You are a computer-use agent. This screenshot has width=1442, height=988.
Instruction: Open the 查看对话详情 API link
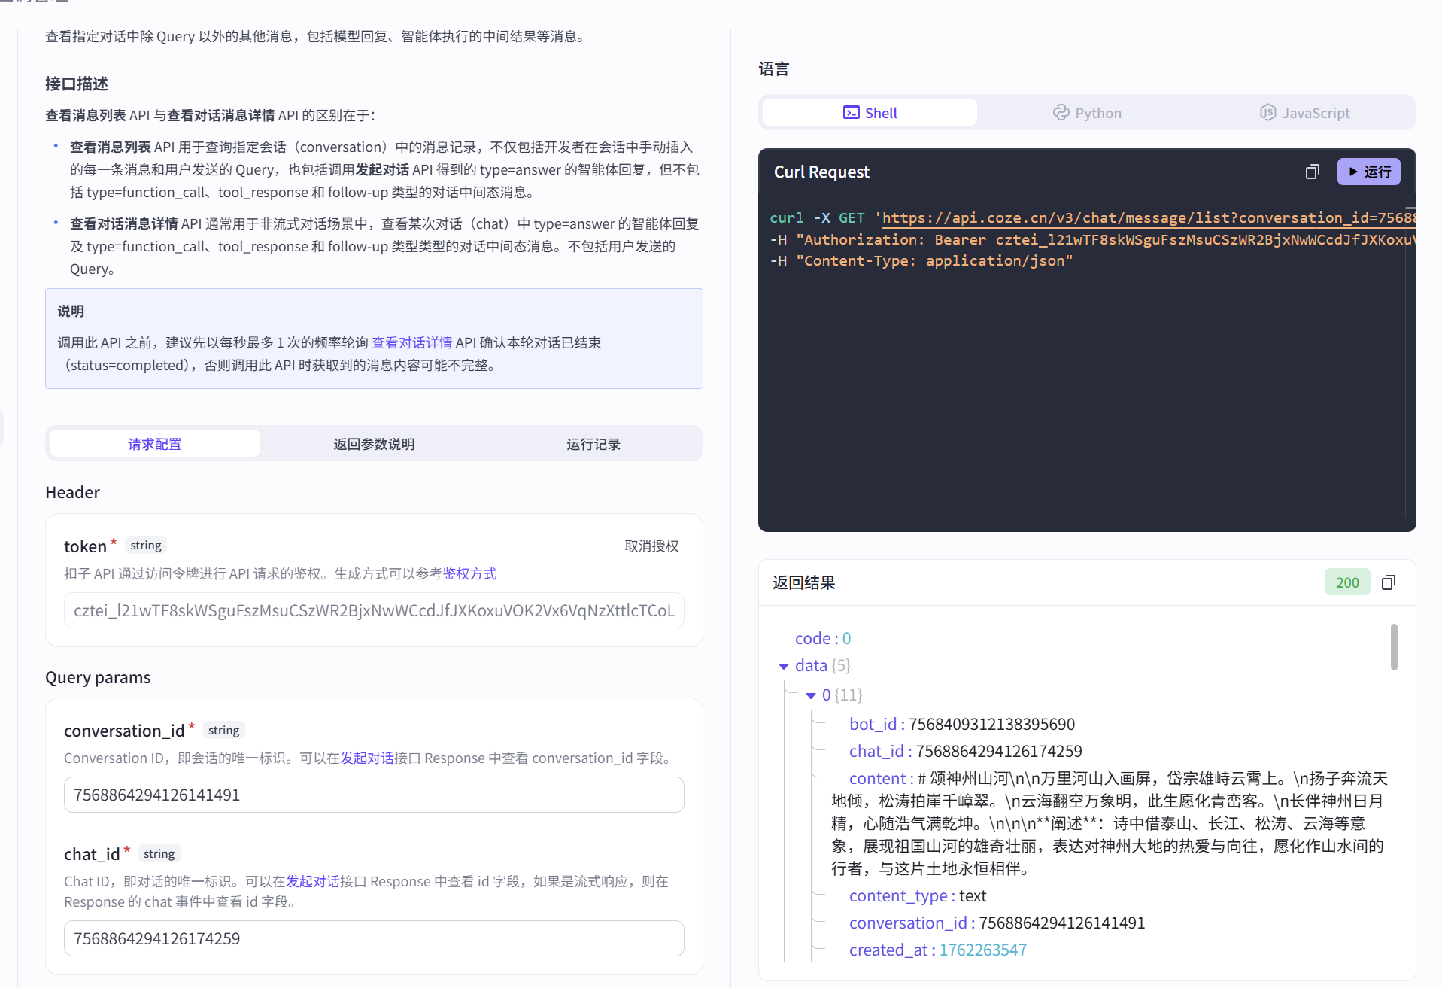[x=412, y=342]
